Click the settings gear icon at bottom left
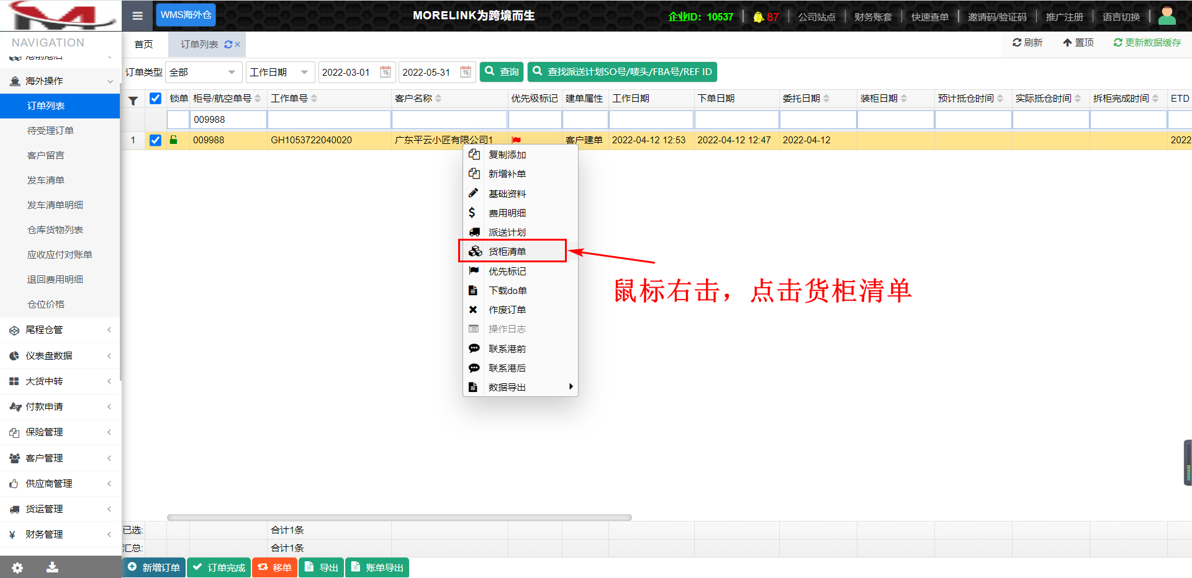Viewport: 1192px width, 578px height. point(17,567)
